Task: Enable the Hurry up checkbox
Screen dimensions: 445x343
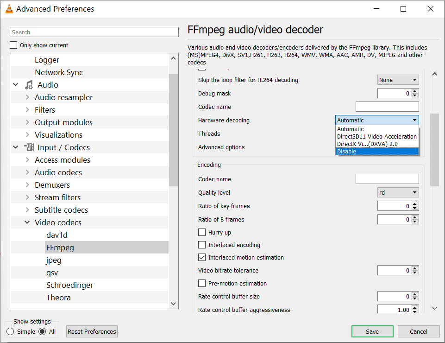Action: (202, 233)
